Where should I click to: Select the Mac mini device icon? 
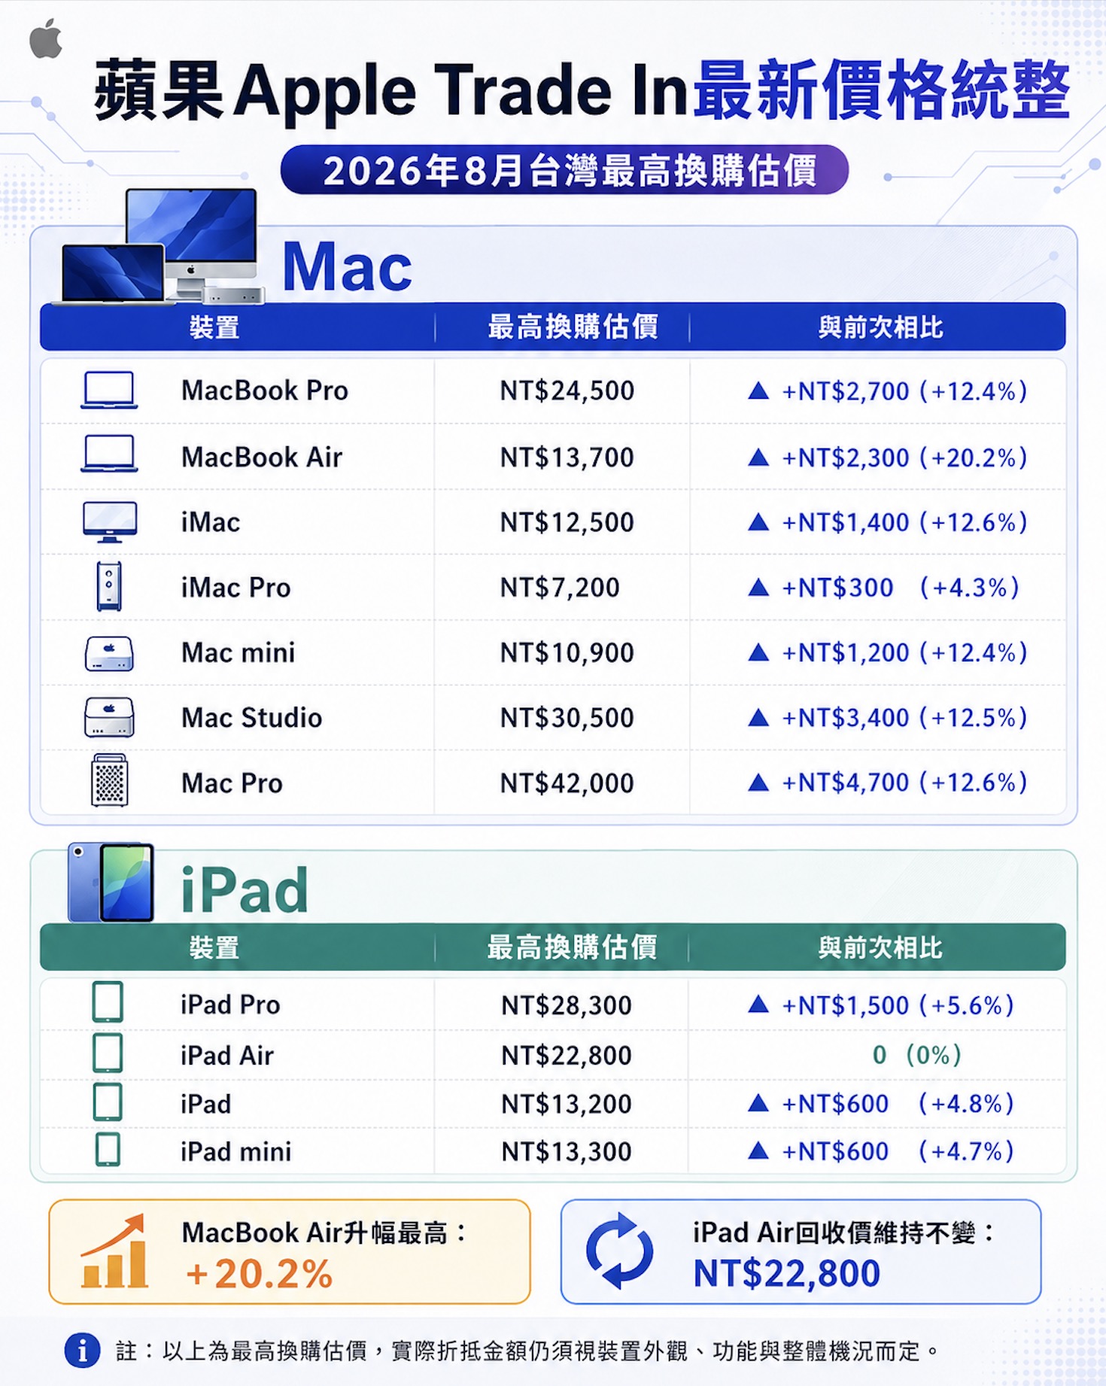pyautogui.click(x=109, y=653)
